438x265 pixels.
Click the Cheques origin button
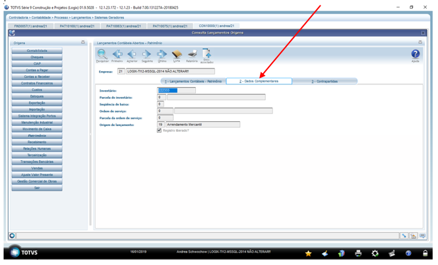pyautogui.click(x=37, y=57)
